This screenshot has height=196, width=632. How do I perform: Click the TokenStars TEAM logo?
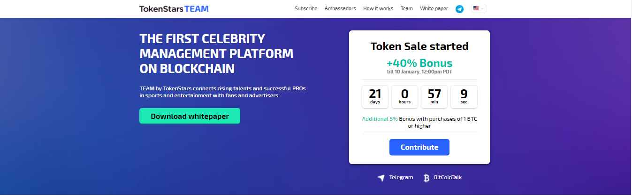(174, 9)
